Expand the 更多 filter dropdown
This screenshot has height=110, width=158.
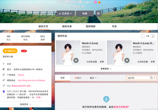pyautogui.click(x=93, y=78)
